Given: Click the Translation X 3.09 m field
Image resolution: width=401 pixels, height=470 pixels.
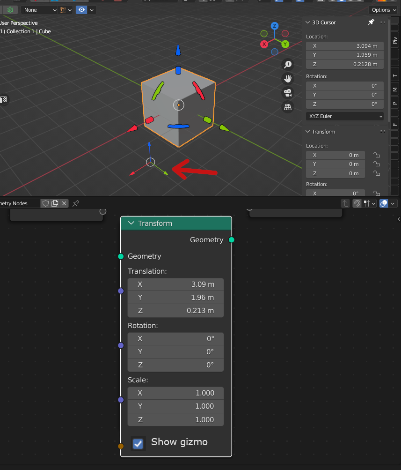Looking at the screenshot, I should point(175,284).
